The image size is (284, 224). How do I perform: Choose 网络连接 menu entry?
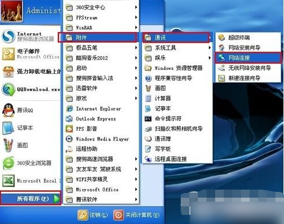pyautogui.click(x=248, y=58)
